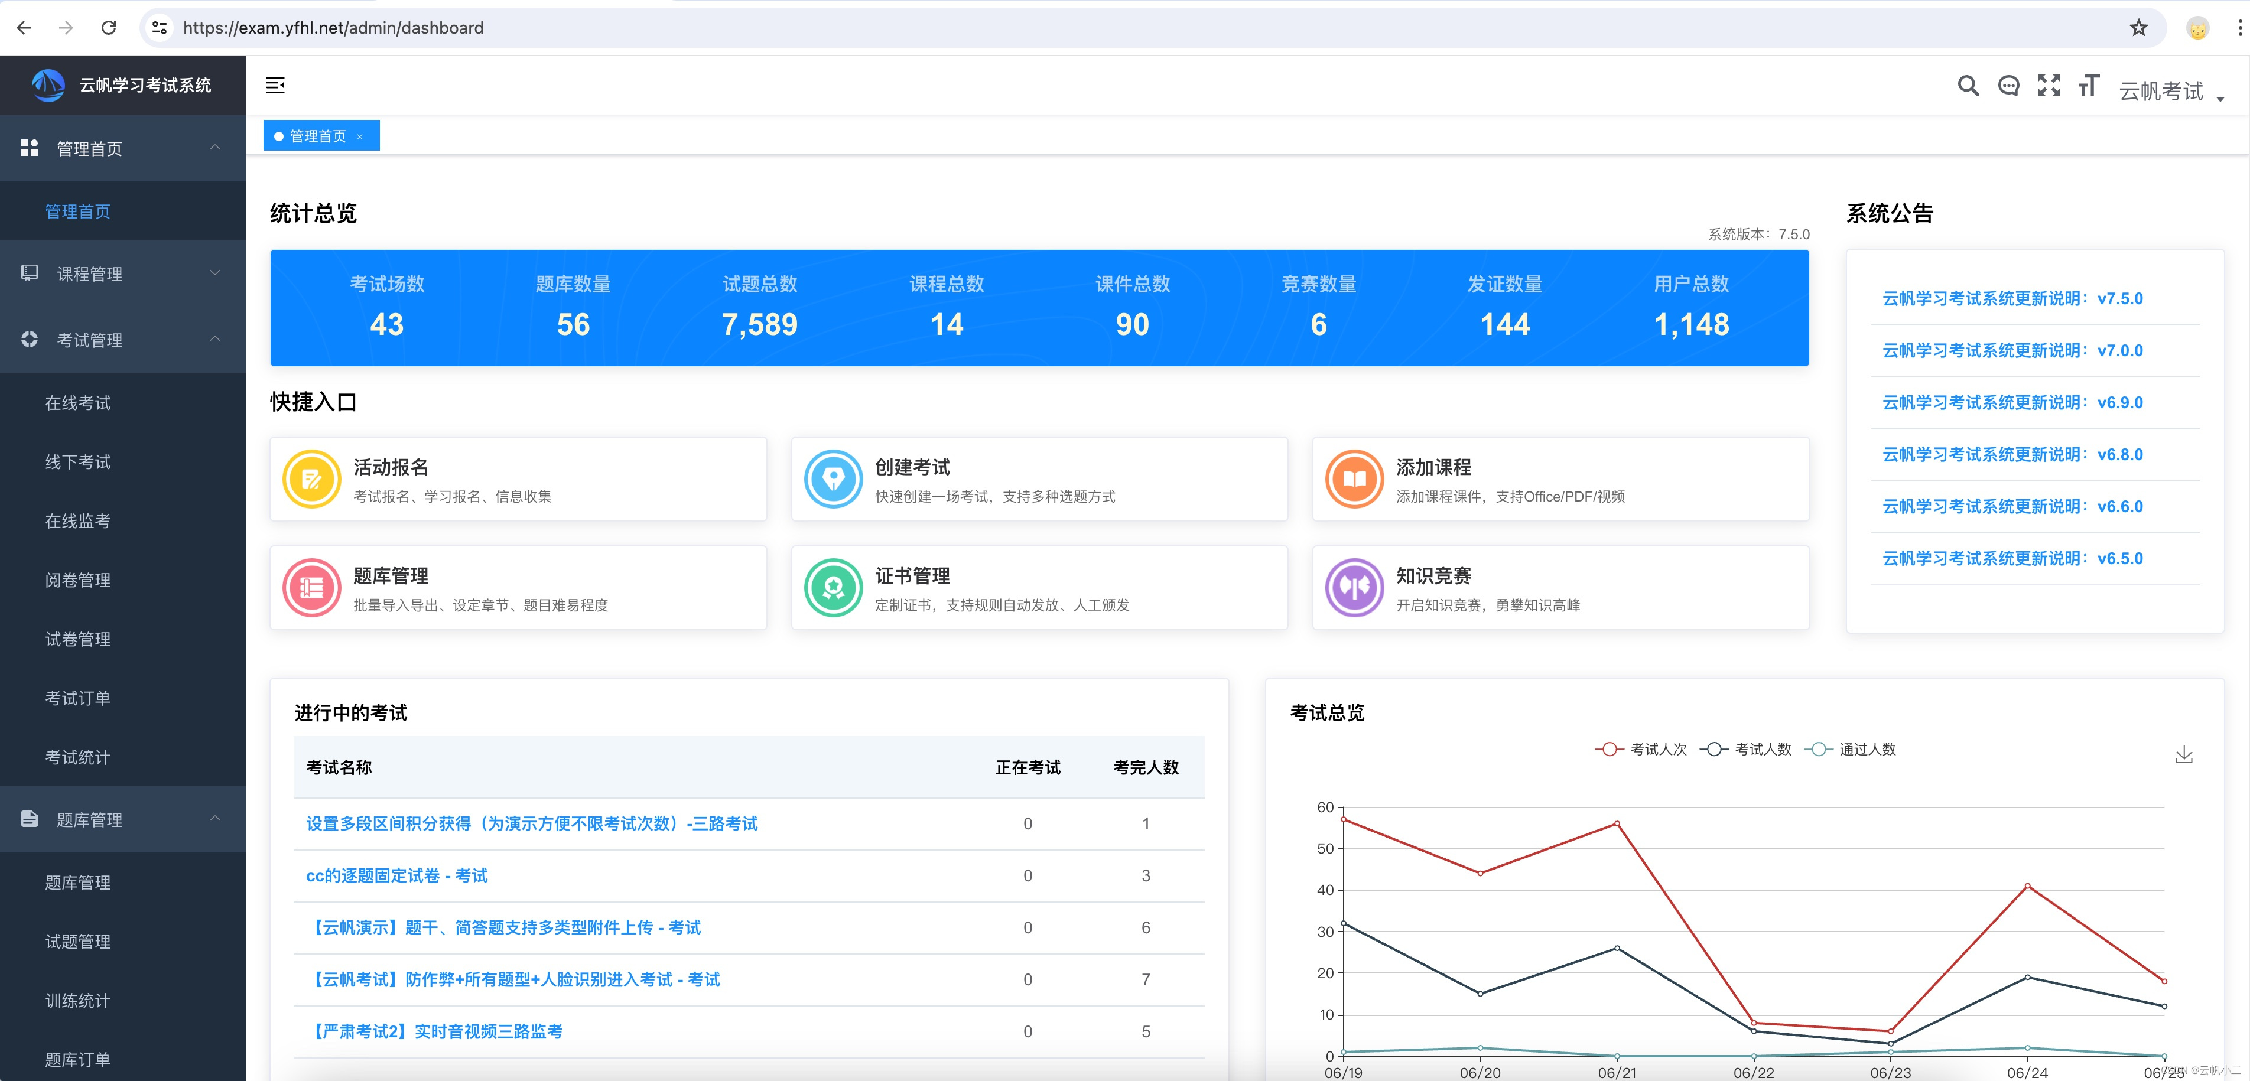The height and width of the screenshot is (1081, 2250).
Task: Open exam 防作弊+所有题型+人脸识别进入考试
Action: (513, 979)
